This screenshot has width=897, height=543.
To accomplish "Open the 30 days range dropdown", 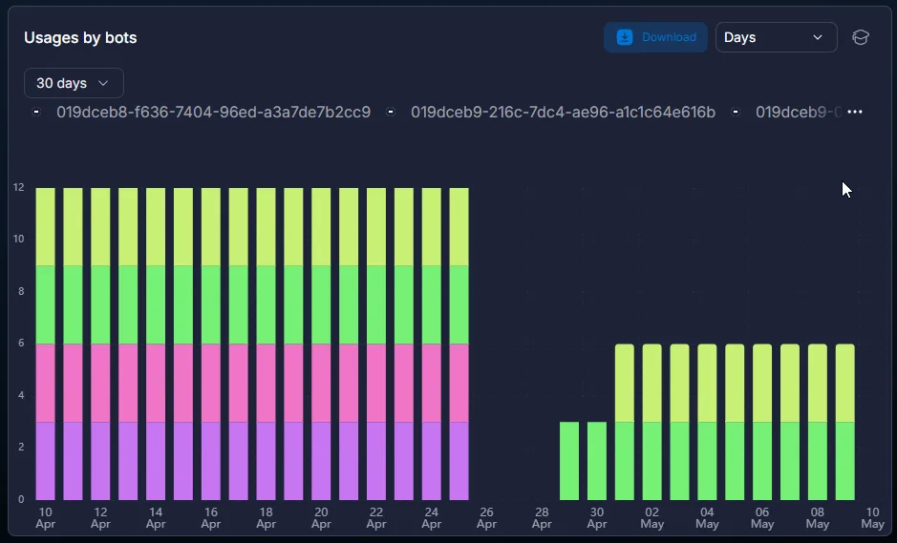I will 74,83.
